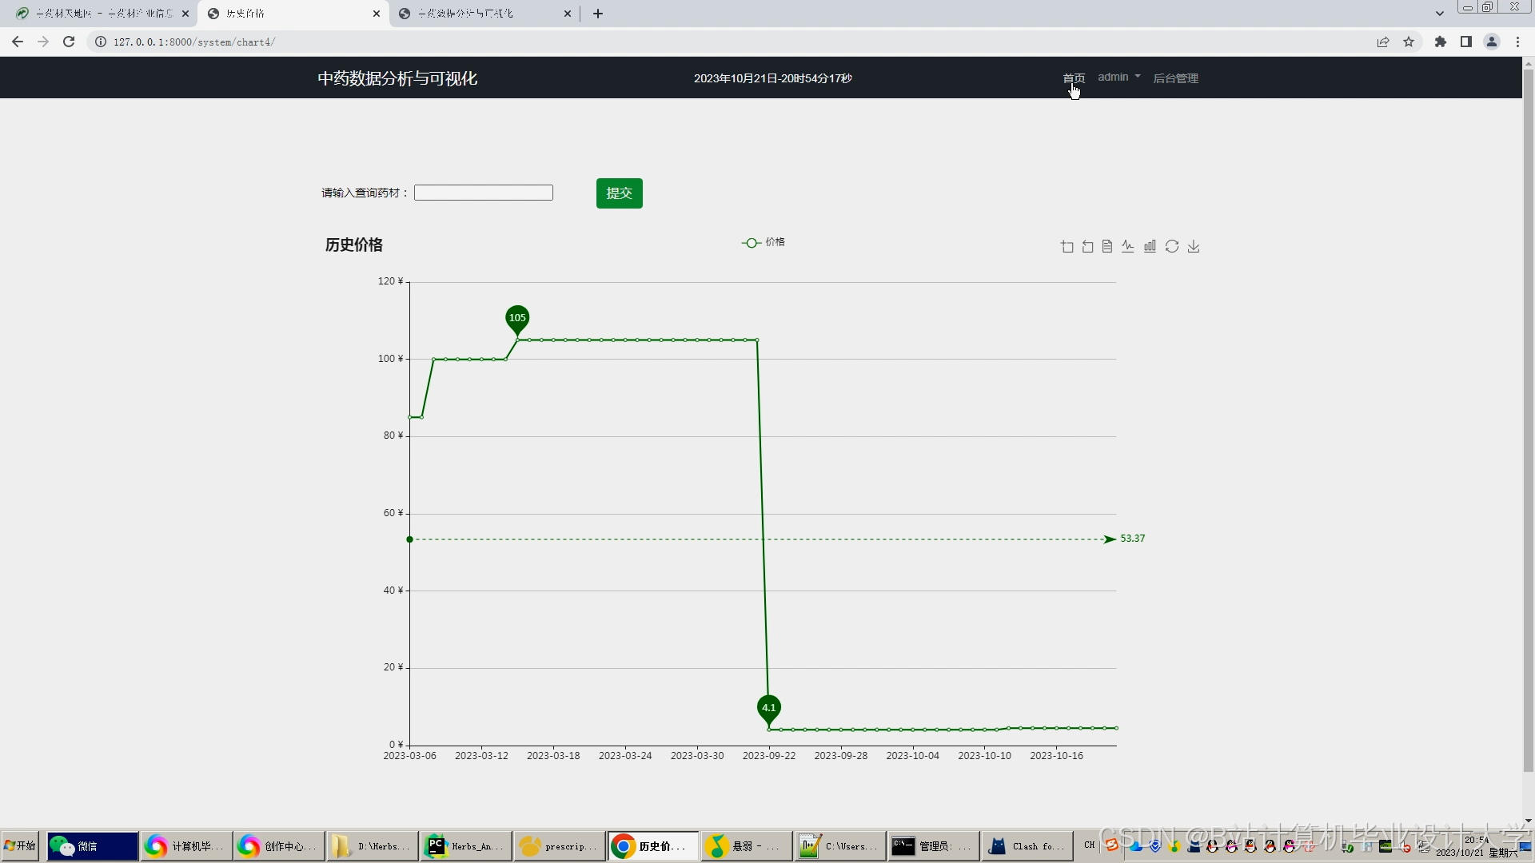The width and height of the screenshot is (1535, 863).
Task: Switch chart to line type icon
Action: click(1128, 246)
